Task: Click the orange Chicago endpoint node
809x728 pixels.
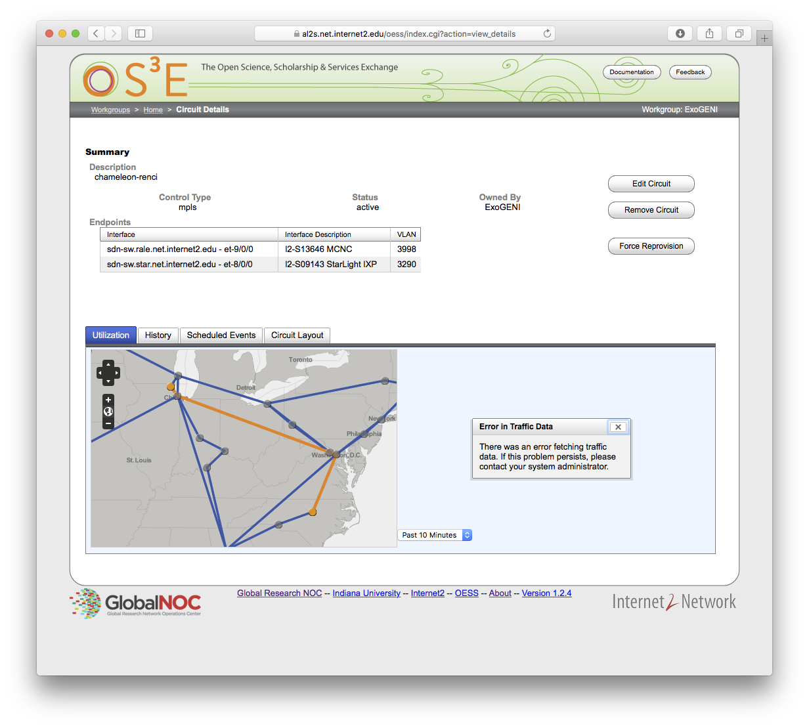Action: [170, 387]
